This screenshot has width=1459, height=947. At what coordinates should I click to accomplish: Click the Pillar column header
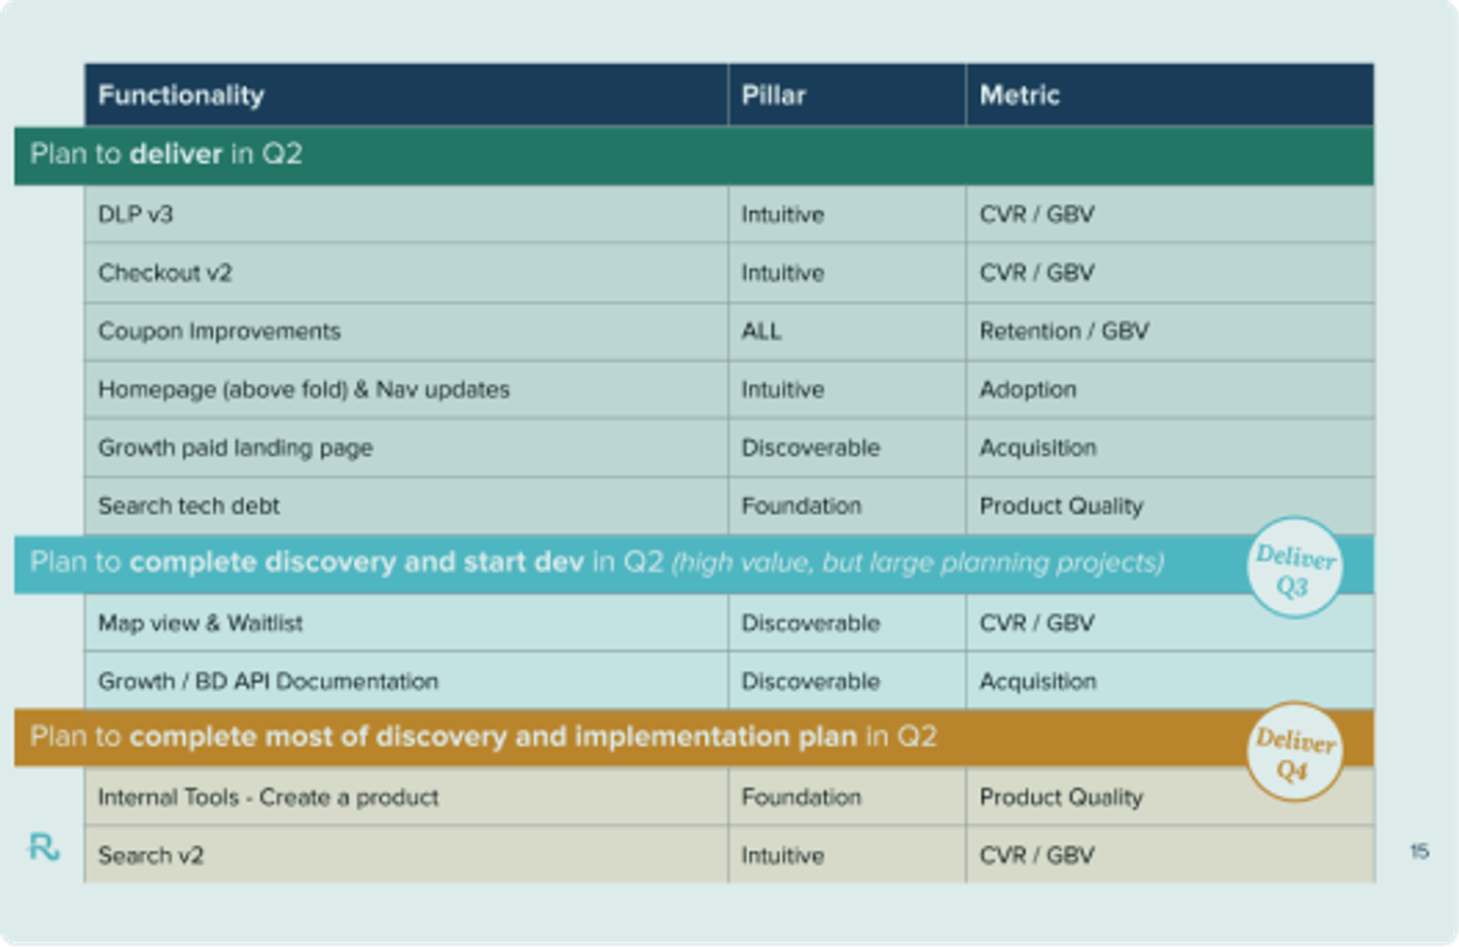[772, 94]
